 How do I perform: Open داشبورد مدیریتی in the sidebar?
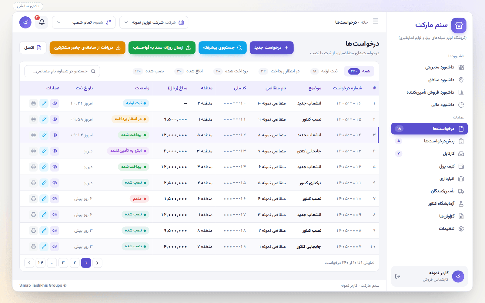point(429,67)
